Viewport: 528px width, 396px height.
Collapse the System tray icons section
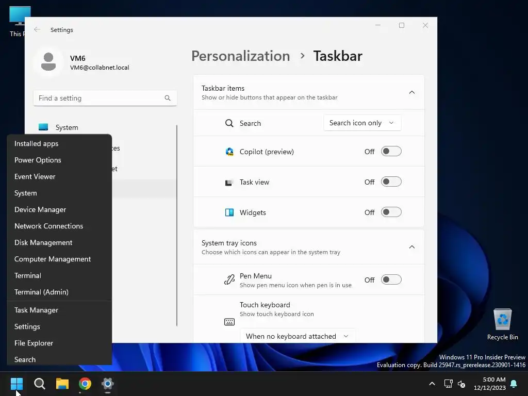[412, 247]
